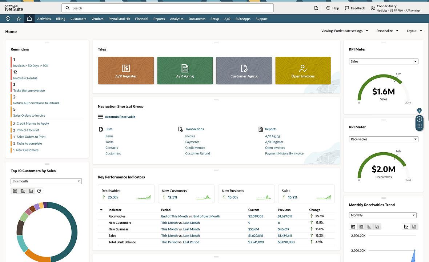Image resolution: width=429 pixels, height=262 pixels.
Task: Expand the 'this month' period dropdown
Action: [46, 181]
